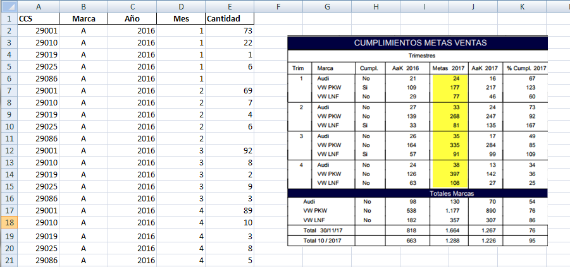Select the Año header cell
This screenshot has height=267, width=570.
132,18
